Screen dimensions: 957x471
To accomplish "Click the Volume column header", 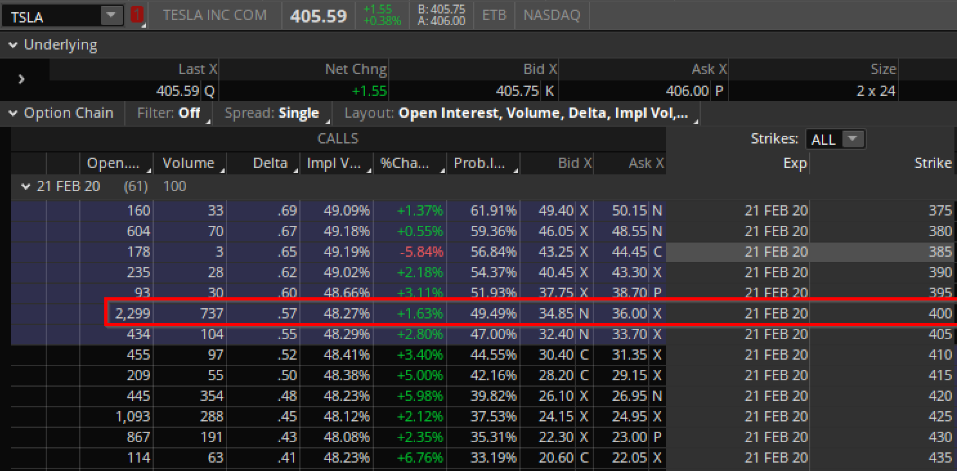I will click(190, 163).
